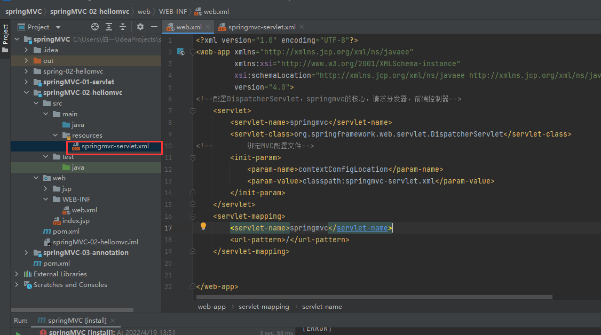Expand External Libraries

point(17,274)
